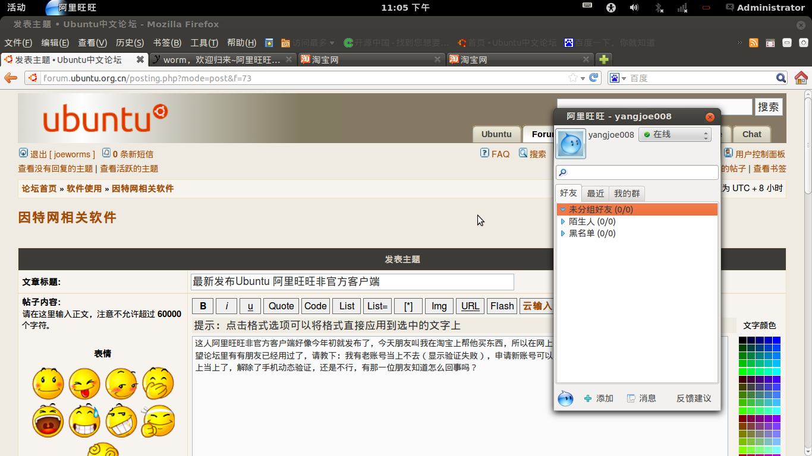This screenshot has width=812, height=456.
Task: Click the zoom-out minus icon in toolbar
Action: [x=787, y=43]
